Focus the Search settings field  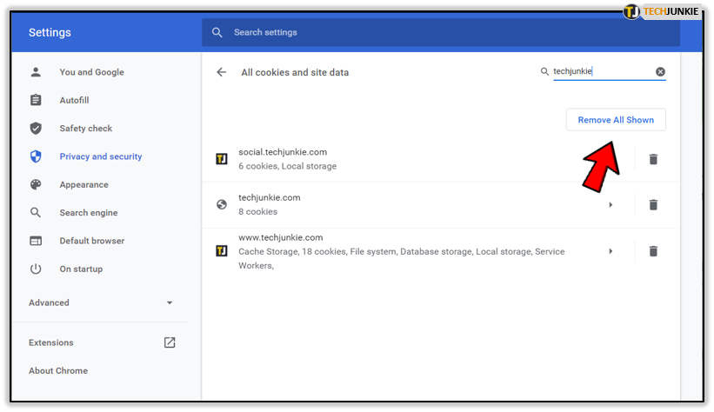point(441,32)
